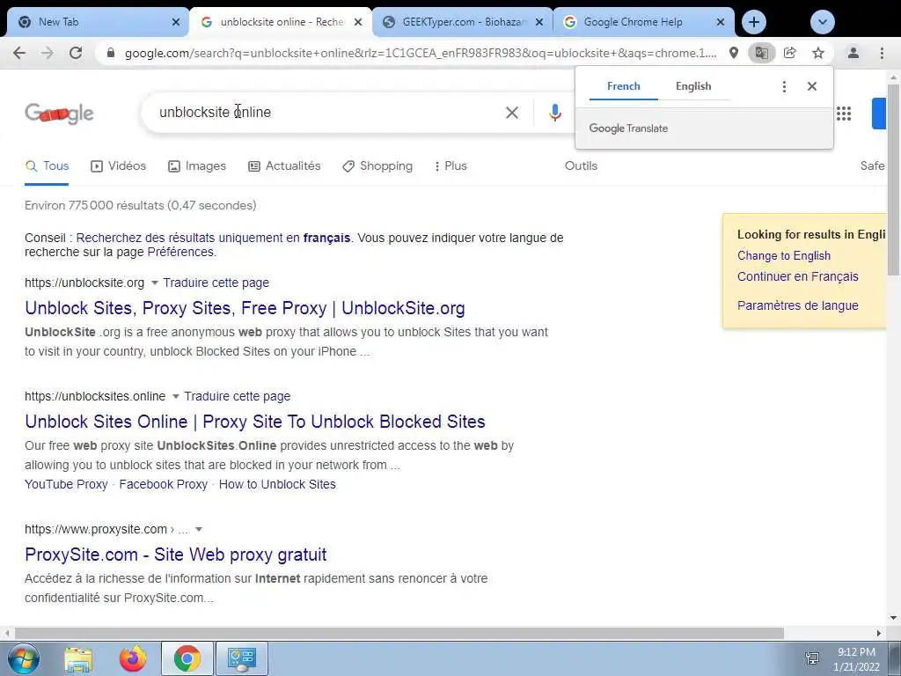
Task: Launch Firefox from the taskbar
Action: click(133, 658)
